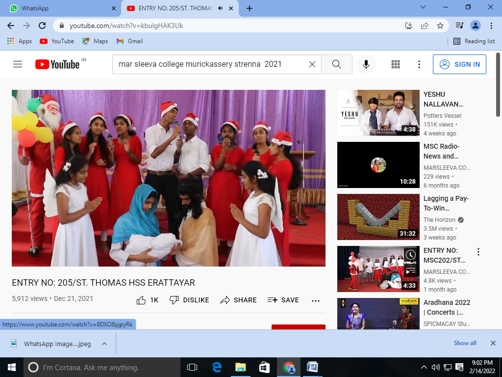Image resolution: width=502 pixels, height=377 pixels.
Task: Like the video with thumbs up
Action: click(142, 300)
